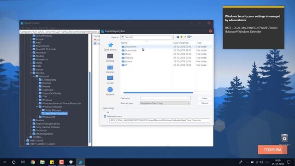Select the YT folder
Screen dimensions: 295x166
124,65
